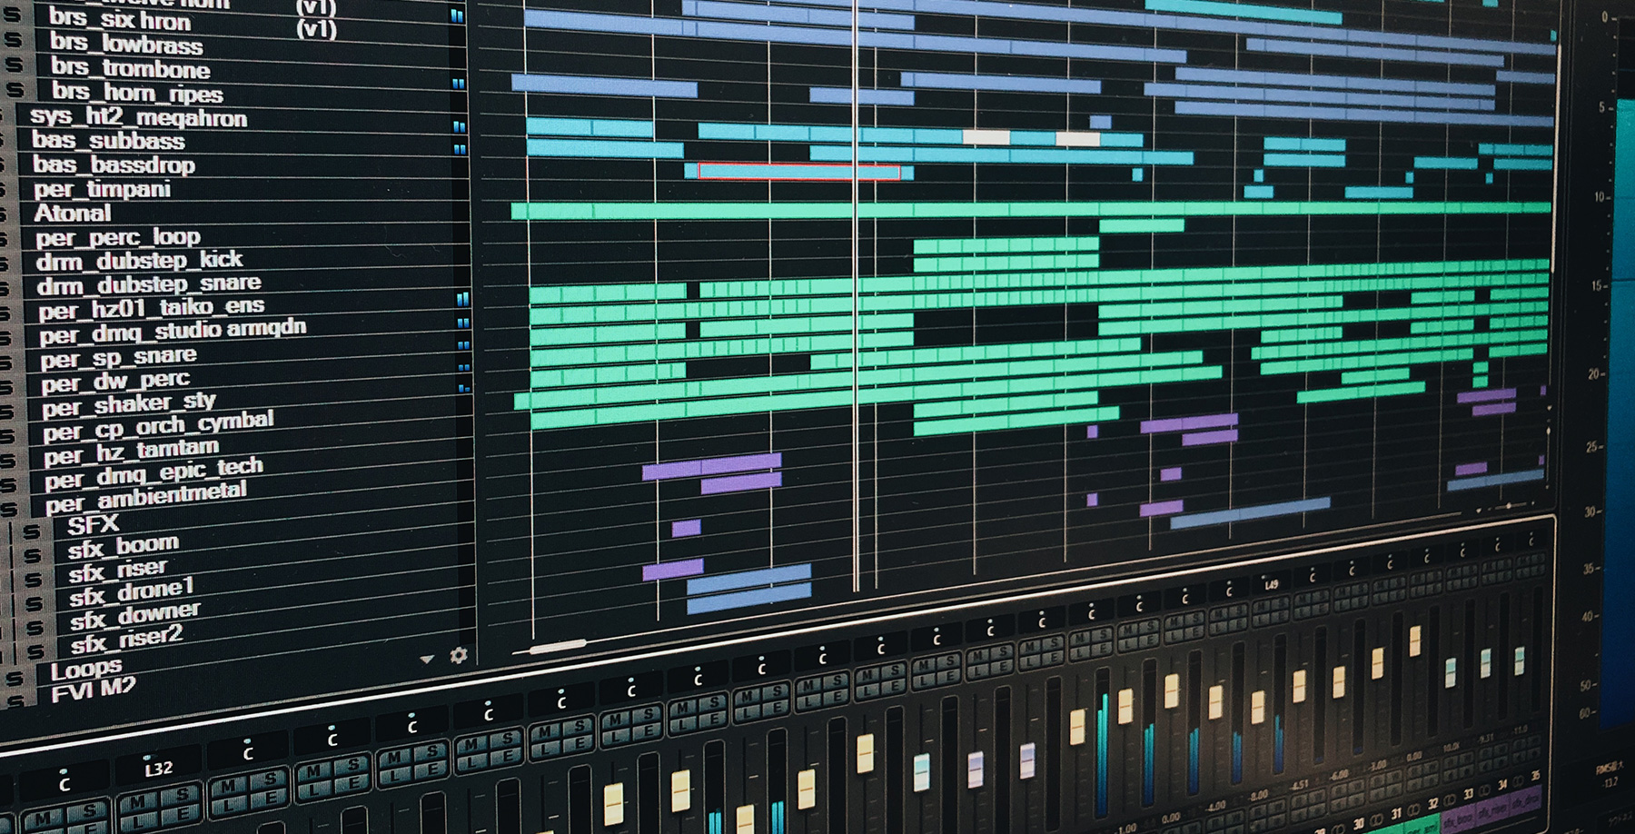Click the -4.51 fader level value

(1300, 786)
